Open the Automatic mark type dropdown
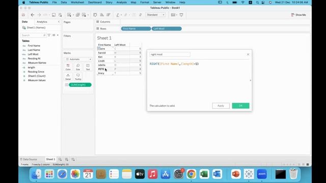The image size is (326, 183). point(78,59)
